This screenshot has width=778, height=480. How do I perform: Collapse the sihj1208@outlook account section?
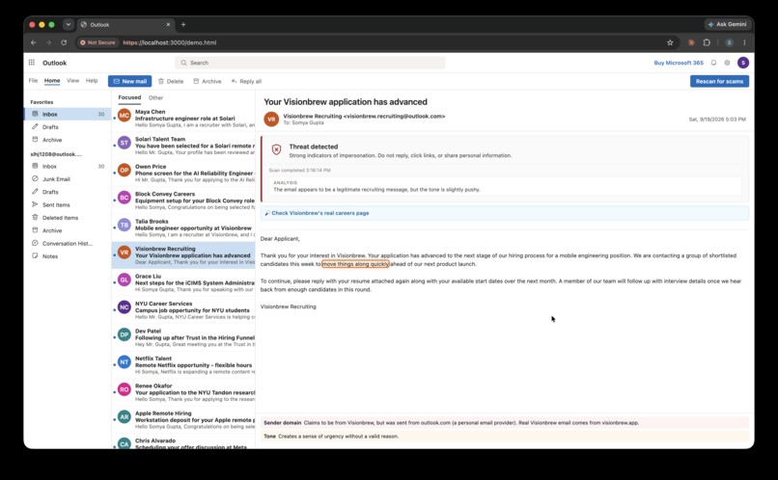(56, 154)
